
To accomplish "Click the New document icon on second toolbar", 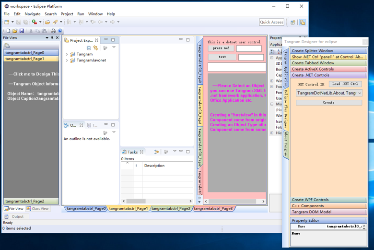I will [x=8, y=31].
